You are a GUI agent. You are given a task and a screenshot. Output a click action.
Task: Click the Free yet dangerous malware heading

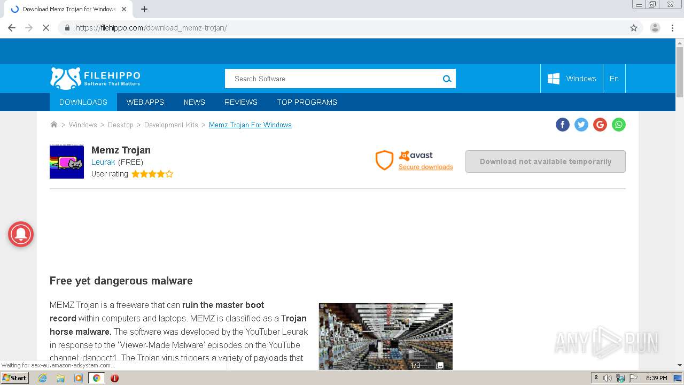pos(121,281)
